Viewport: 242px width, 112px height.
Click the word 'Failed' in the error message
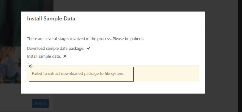(37, 74)
